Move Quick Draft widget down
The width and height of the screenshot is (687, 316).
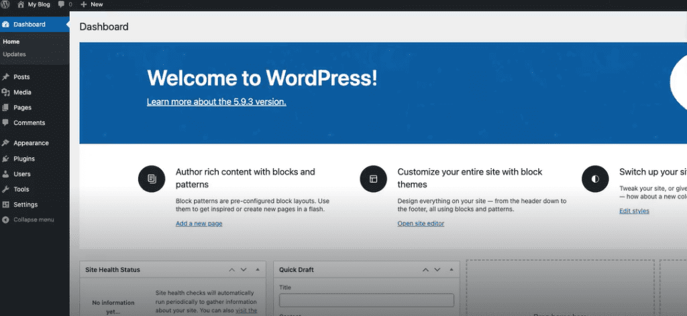click(x=437, y=270)
